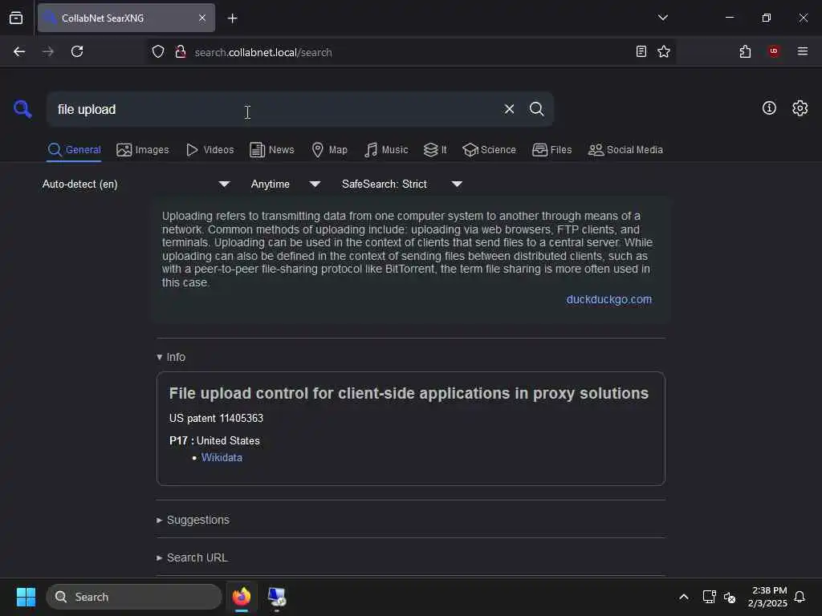The image size is (822, 616).
Task: Open the Wikidata link
Action: (222, 458)
